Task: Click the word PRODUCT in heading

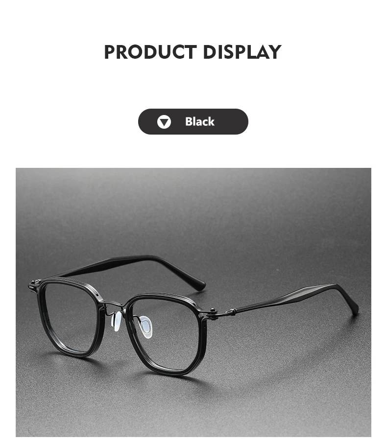Action: (150, 52)
